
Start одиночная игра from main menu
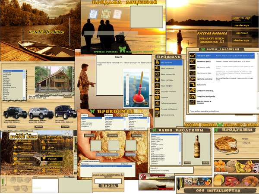(241, 19)
